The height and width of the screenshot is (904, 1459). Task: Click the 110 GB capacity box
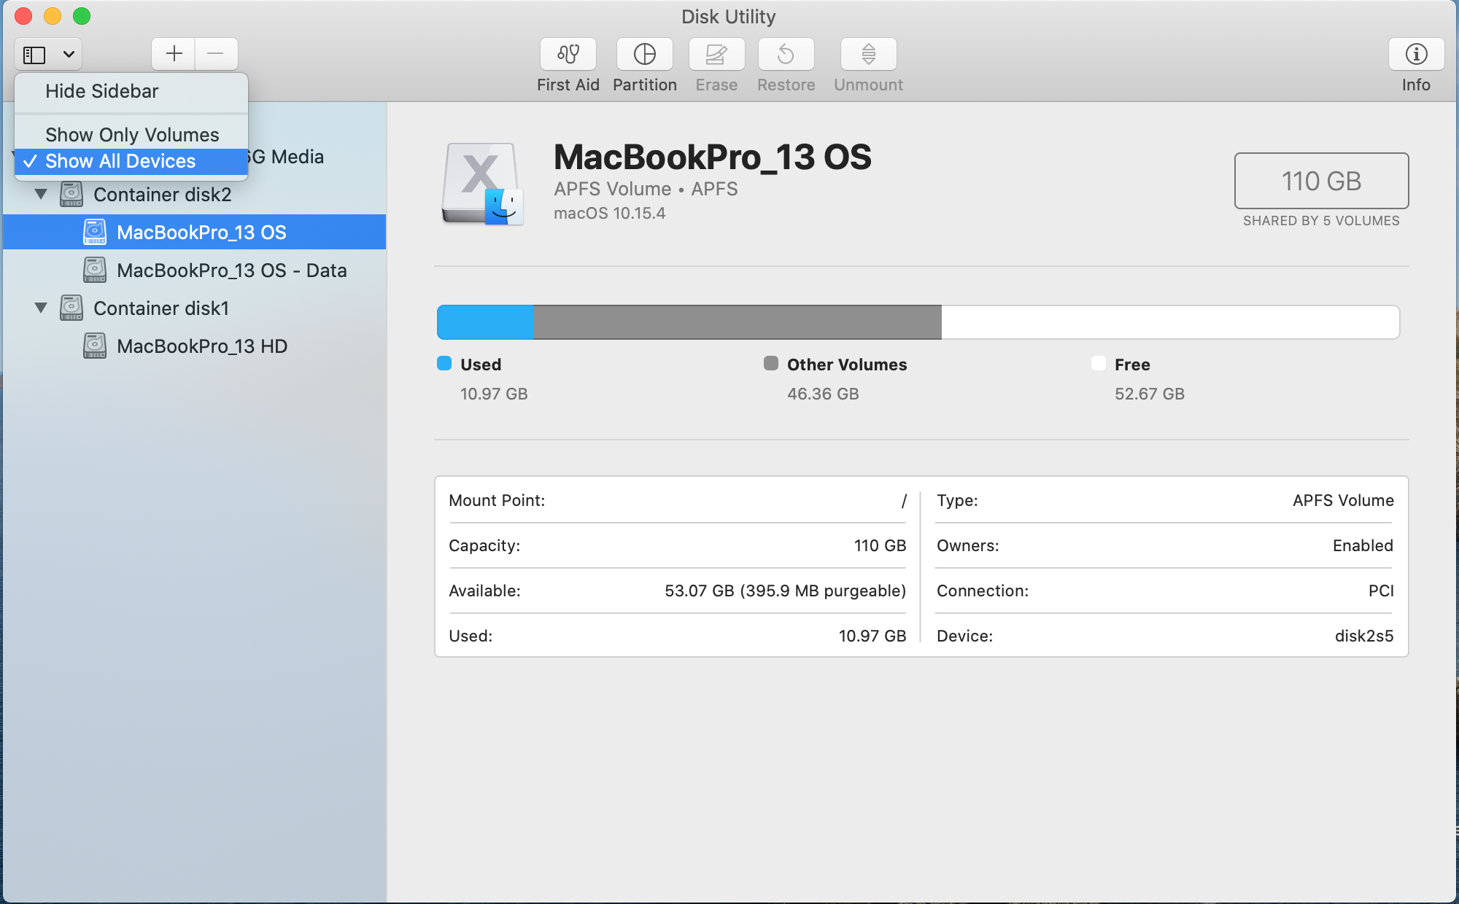click(x=1321, y=181)
